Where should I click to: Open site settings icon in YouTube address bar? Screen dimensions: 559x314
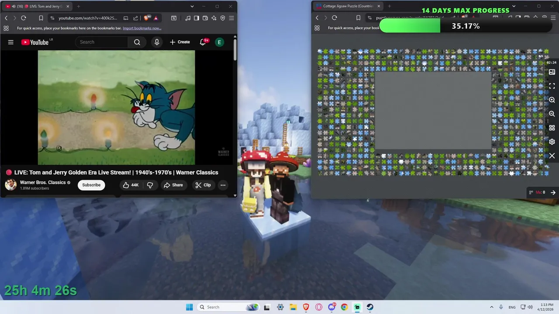point(52,18)
